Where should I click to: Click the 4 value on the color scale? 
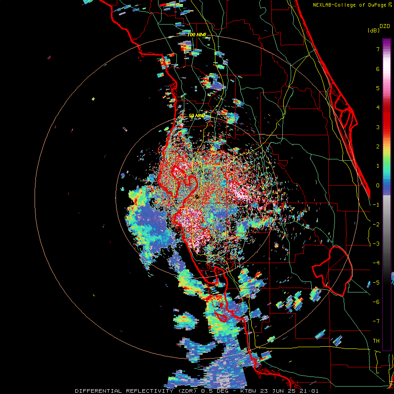click(378, 108)
